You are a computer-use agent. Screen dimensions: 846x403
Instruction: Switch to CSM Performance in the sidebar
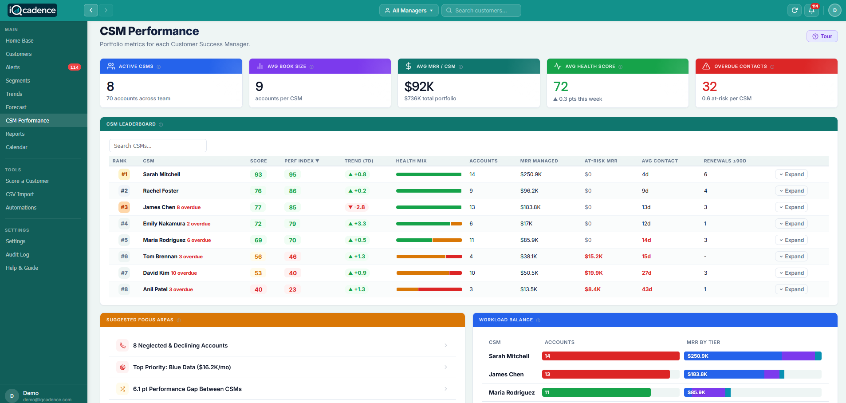[27, 120]
